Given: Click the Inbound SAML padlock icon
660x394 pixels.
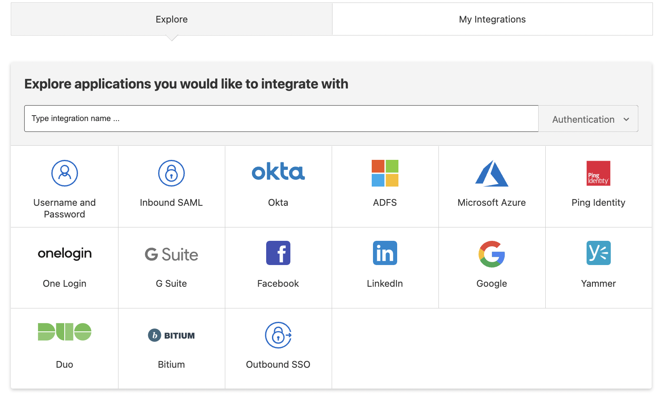Looking at the screenshot, I should (x=171, y=173).
